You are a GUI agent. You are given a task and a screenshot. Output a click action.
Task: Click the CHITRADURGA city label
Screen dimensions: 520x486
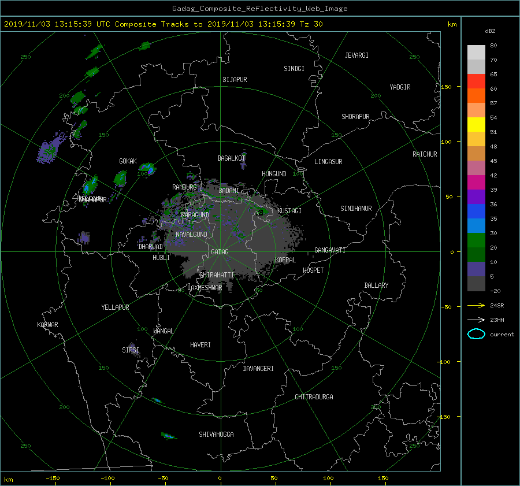click(314, 397)
